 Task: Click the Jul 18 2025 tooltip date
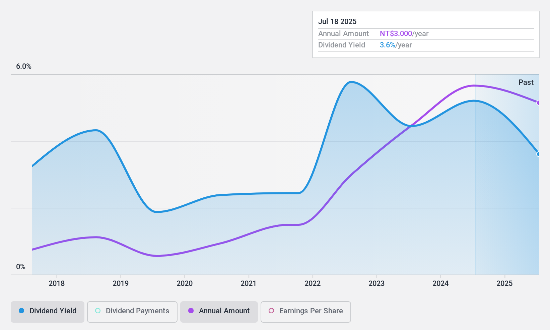337,22
